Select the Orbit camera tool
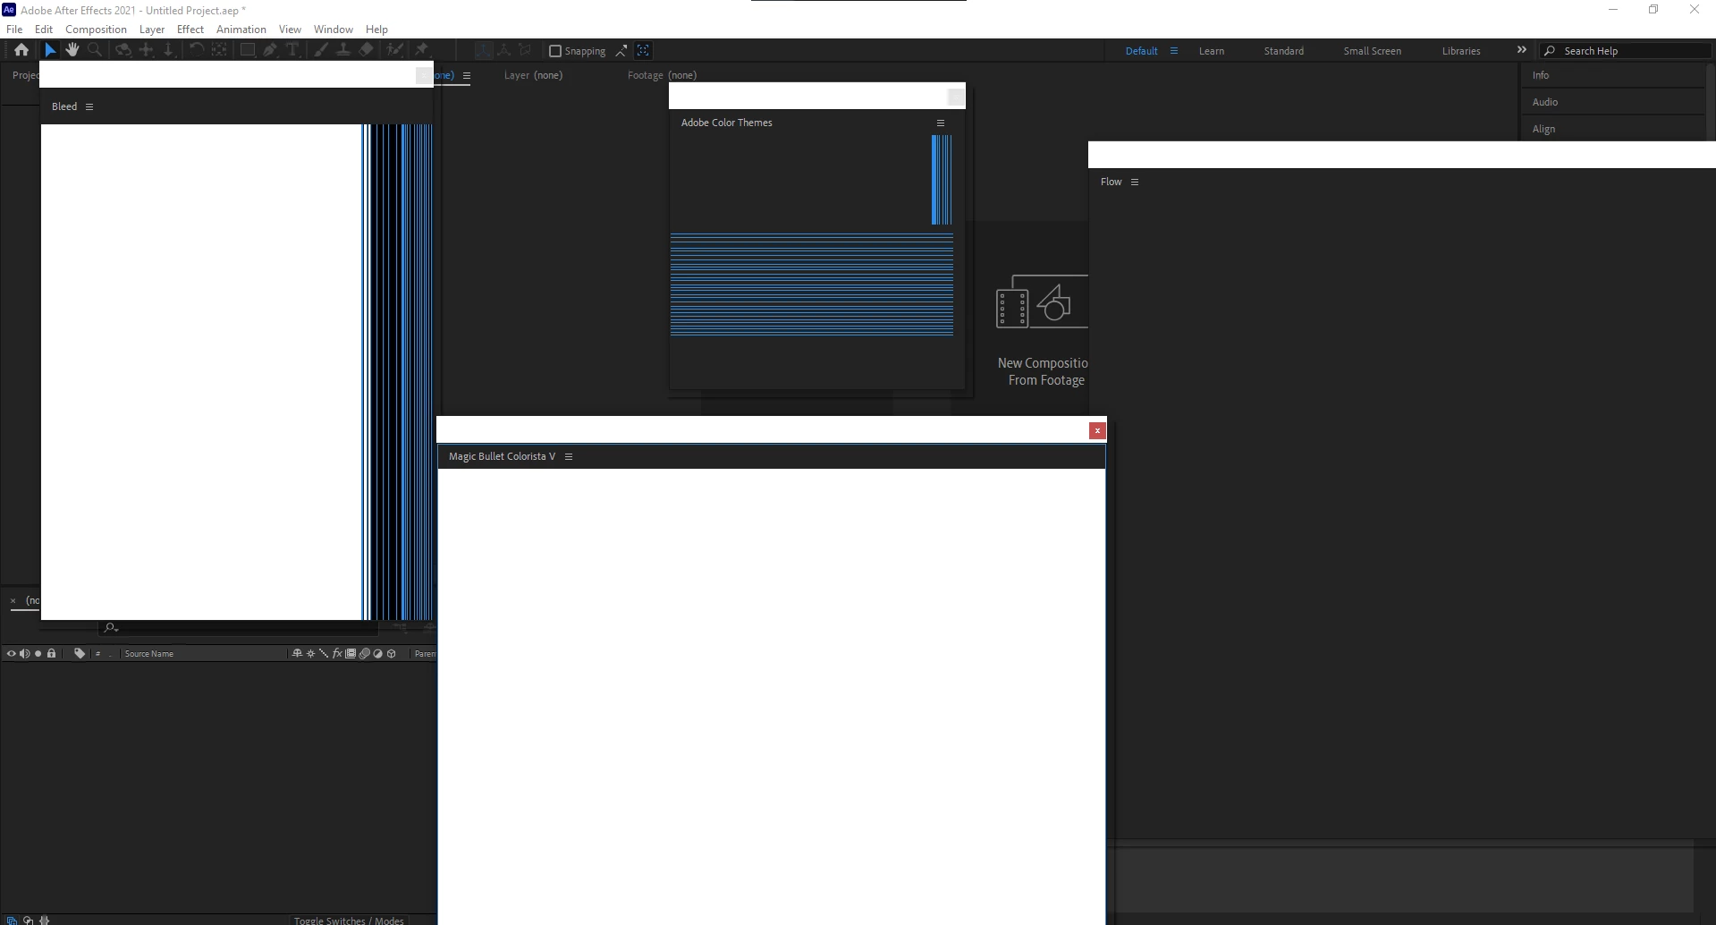Image resolution: width=1716 pixels, height=925 pixels. 123,50
